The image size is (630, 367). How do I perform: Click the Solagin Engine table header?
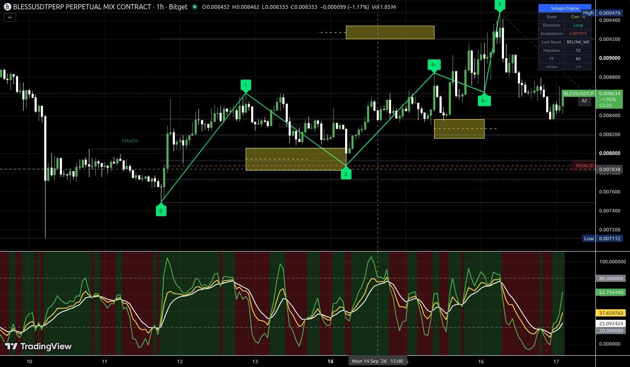[565, 8]
